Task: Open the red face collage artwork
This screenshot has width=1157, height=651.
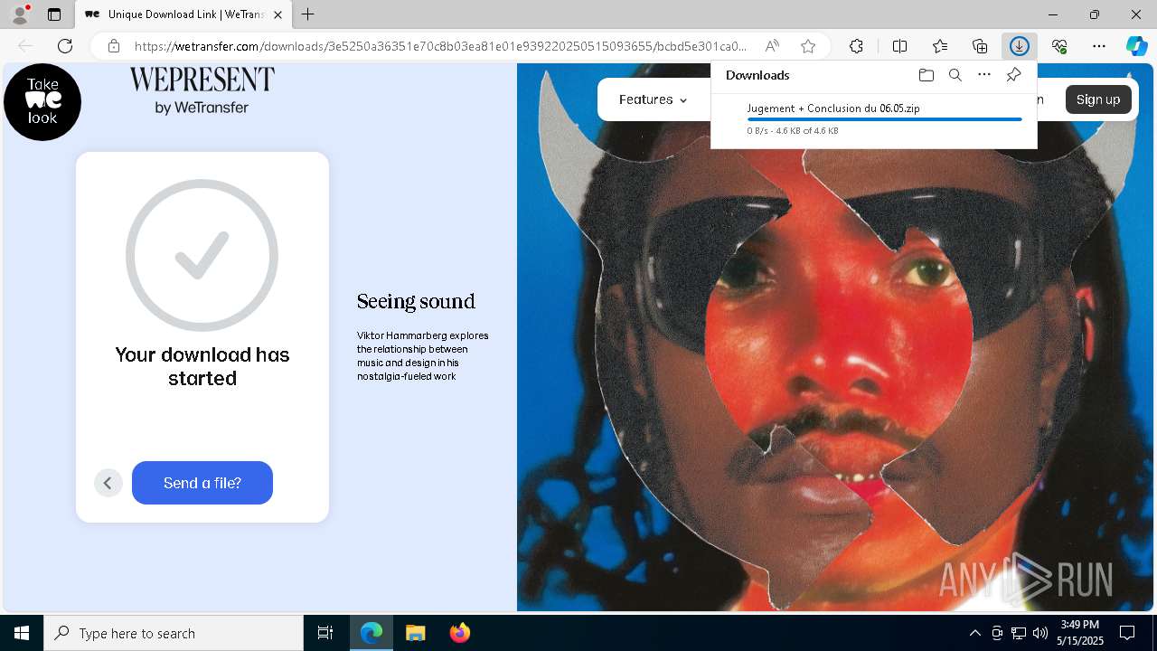Action: pyautogui.click(x=835, y=337)
